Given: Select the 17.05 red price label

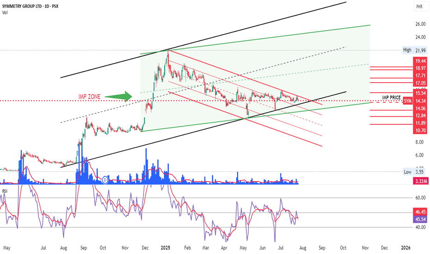Looking at the screenshot, I should pyautogui.click(x=420, y=83).
